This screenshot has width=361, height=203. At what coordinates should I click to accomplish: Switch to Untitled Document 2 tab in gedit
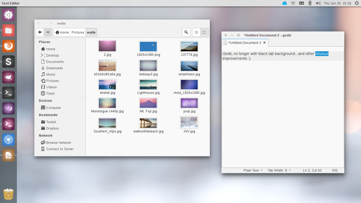(x=245, y=43)
